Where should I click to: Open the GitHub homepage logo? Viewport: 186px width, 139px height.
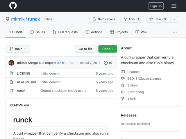pyautogui.click(x=13, y=6)
